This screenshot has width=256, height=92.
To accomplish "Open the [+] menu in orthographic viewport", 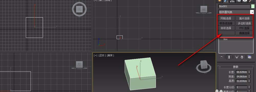I will pyautogui.click(x=95, y=55).
